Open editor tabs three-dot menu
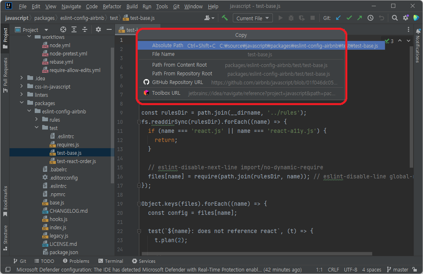The height and width of the screenshot is (274, 423). [409, 29]
